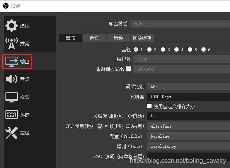Screen dimensions: 230x168
Task: Select audio track 6 radio button
Action: [203, 50]
